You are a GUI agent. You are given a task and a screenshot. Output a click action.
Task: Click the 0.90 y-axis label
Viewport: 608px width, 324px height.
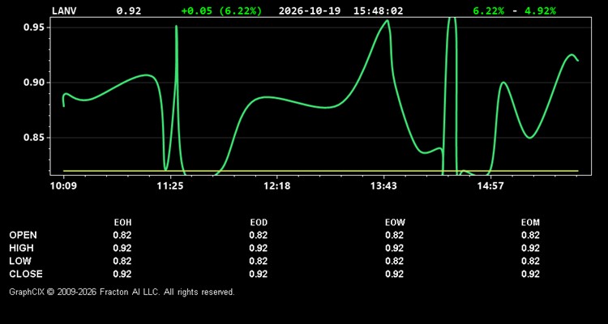[x=35, y=83]
